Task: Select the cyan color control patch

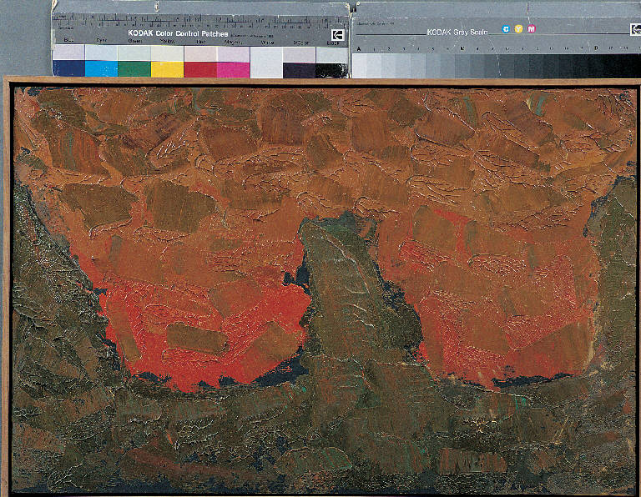Action: pyautogui.click(x=101, y=68)
